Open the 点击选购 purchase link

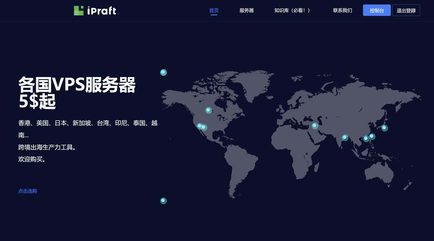(27, 191)
